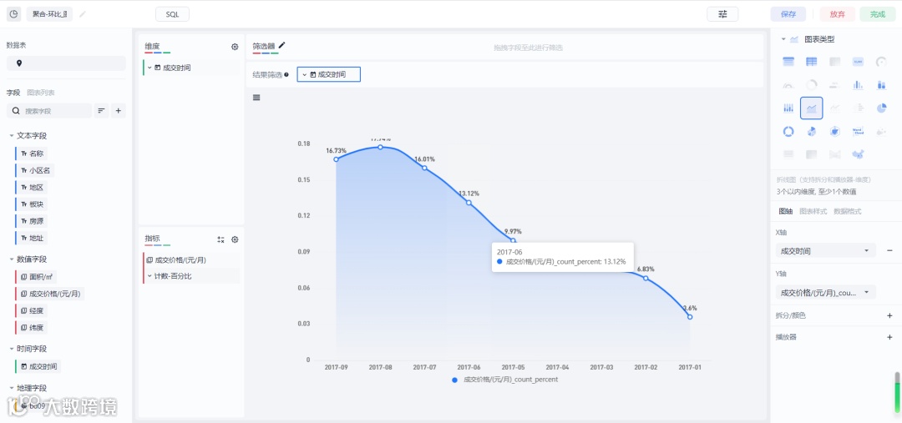Viewport: 902px width, 423px height.
Task: Select the pie chart type icon
Action: coord(881,108)
